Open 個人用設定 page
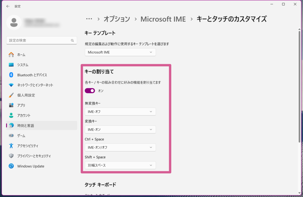This screenshot has height=197, width=303. click(41, 95)
